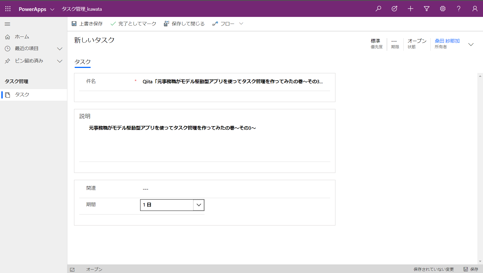
Task: Click the help question mark icon
Action: tap(459, 9)
